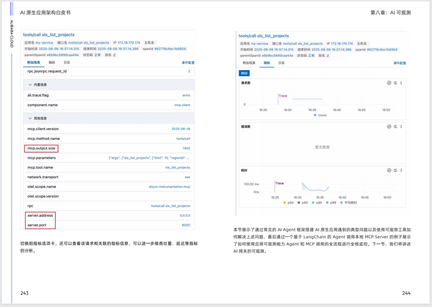Open the three-dot menu of the 错误数 panel
The image size is (432, 307).
click(x=401, y=127)
